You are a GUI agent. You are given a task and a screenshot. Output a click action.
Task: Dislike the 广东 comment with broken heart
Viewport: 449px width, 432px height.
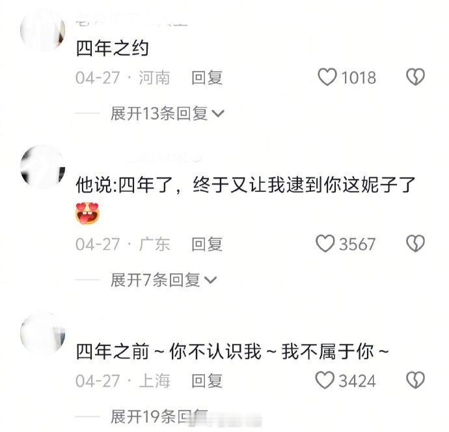tap(415, 243)
